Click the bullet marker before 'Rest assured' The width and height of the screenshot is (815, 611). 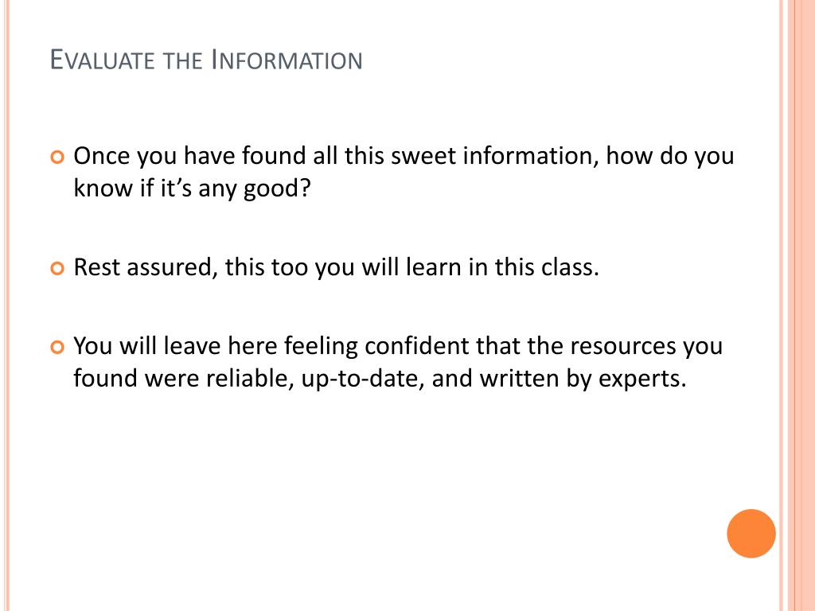[x=57, y=268]
